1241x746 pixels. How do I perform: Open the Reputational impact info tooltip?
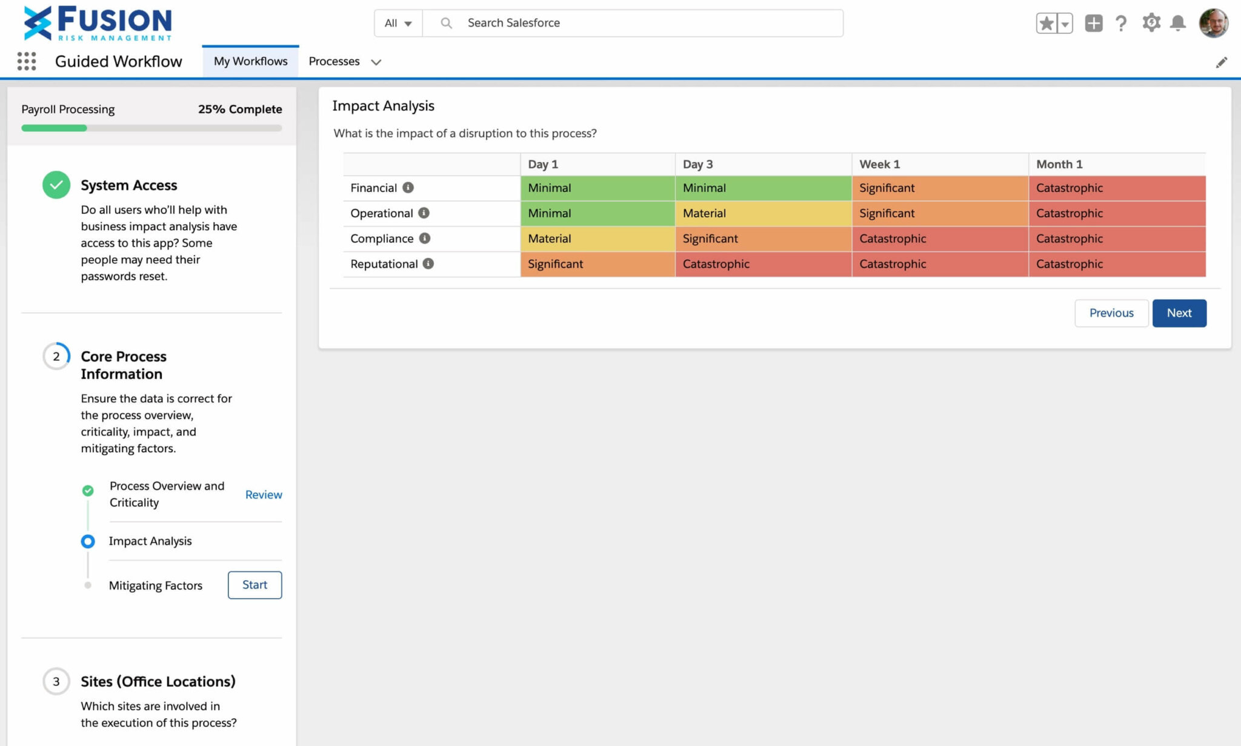point(429,263)
